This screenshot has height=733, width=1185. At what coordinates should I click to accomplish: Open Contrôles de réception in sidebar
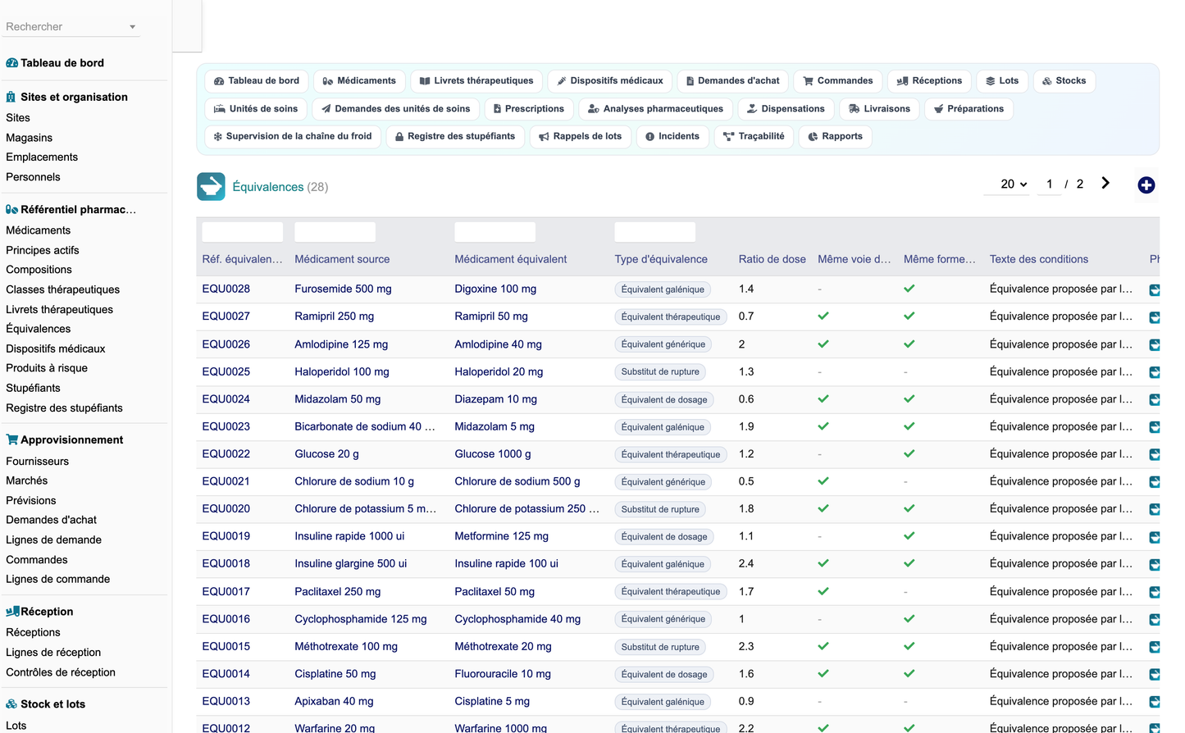[x=61, y=672]
